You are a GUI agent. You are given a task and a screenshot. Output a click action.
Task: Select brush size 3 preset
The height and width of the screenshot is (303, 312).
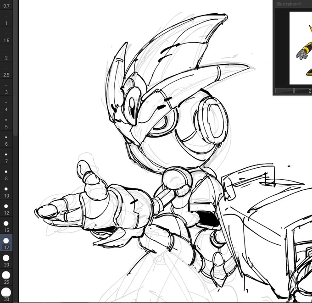[6, 87]
